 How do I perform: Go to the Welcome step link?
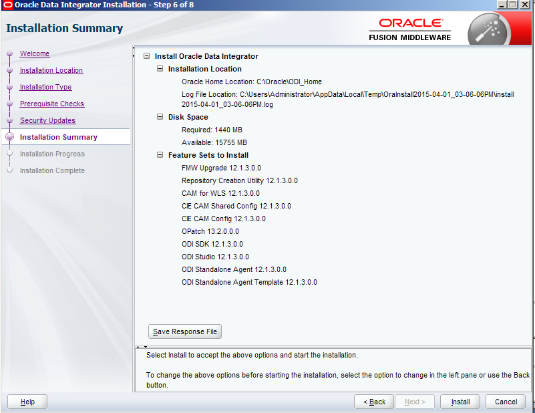point(35,53)
